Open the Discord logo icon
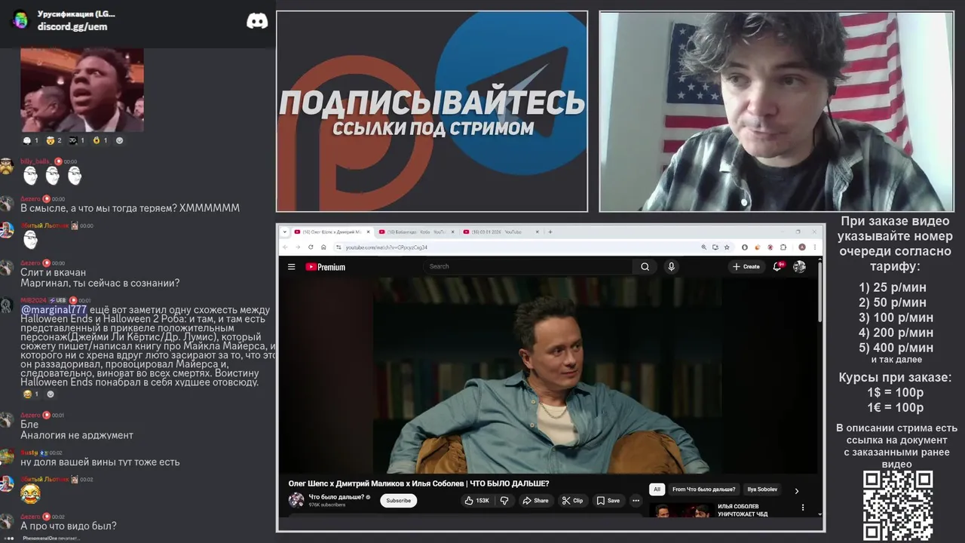The height and width of the screenshot is (543, 965). click(257, 21)
